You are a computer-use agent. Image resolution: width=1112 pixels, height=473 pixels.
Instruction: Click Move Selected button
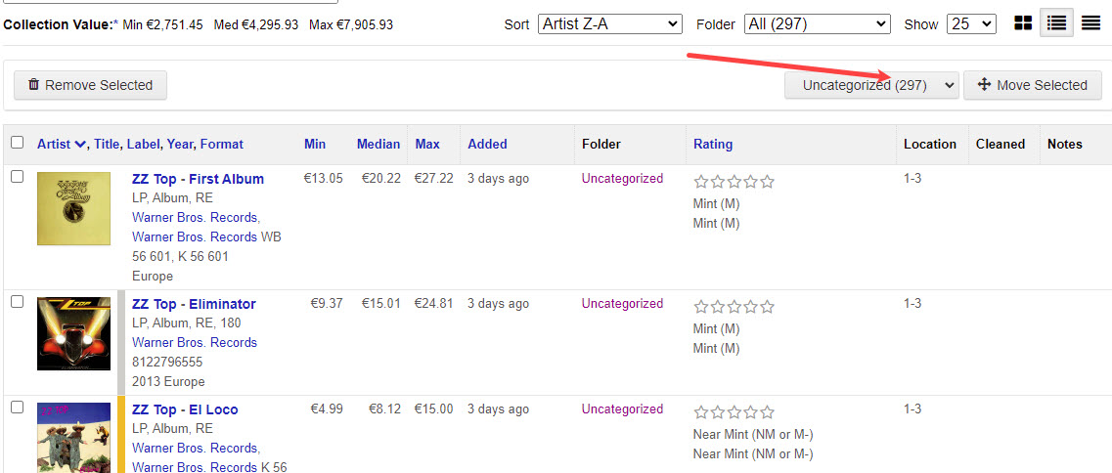(1033, 85)
